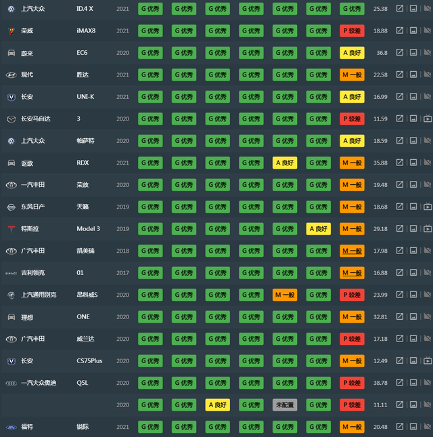
Task: Select the model name 帕萨特
Action: coord(85,141)
